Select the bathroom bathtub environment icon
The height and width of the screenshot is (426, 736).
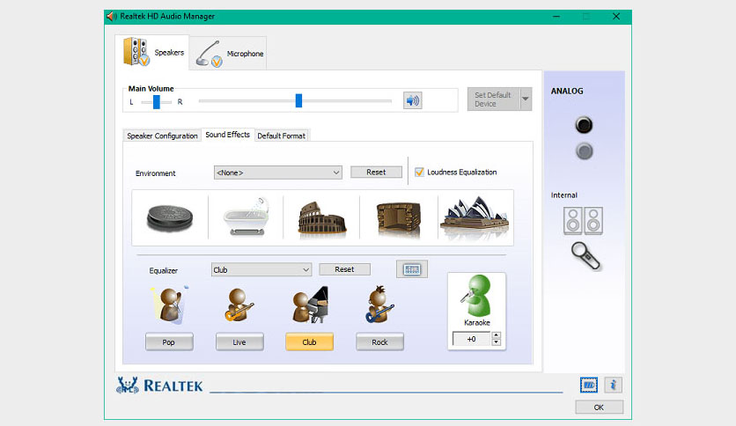pyautogui.click(x=246, y=217)
